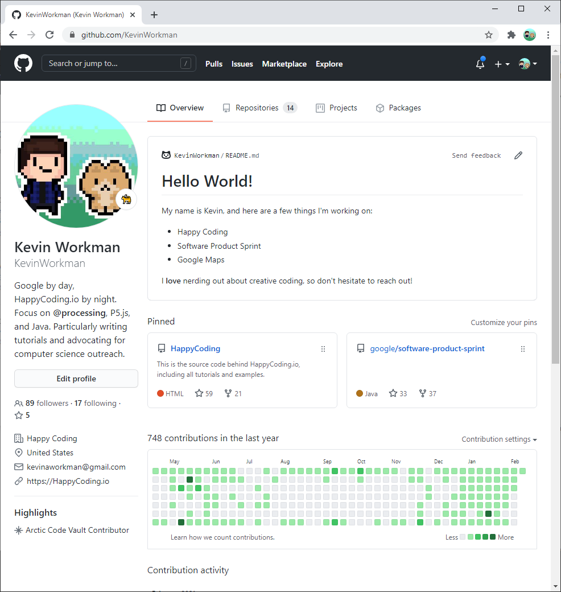The width and height of the screenshot is (561, 592).
Task: Grab the HappyCoding pin drag handle
Action: click(323, 349)
